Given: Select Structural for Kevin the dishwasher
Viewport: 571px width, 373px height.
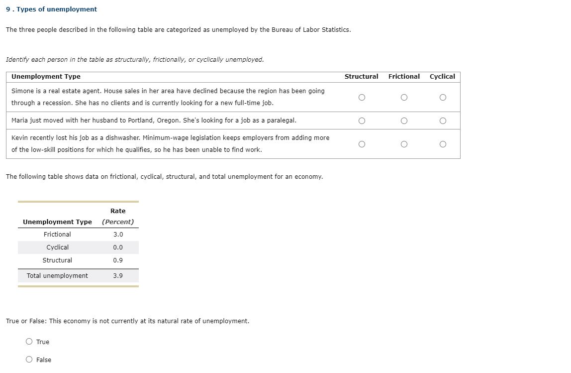Looking at the screenshot, I should pos(362,143).
